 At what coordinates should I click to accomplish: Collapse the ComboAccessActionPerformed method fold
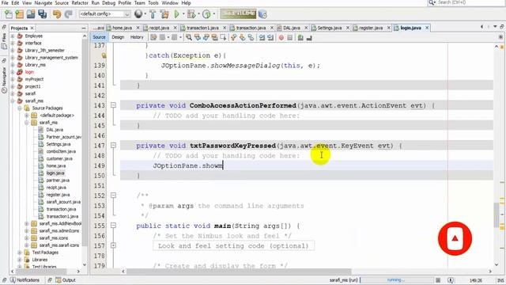113,105
